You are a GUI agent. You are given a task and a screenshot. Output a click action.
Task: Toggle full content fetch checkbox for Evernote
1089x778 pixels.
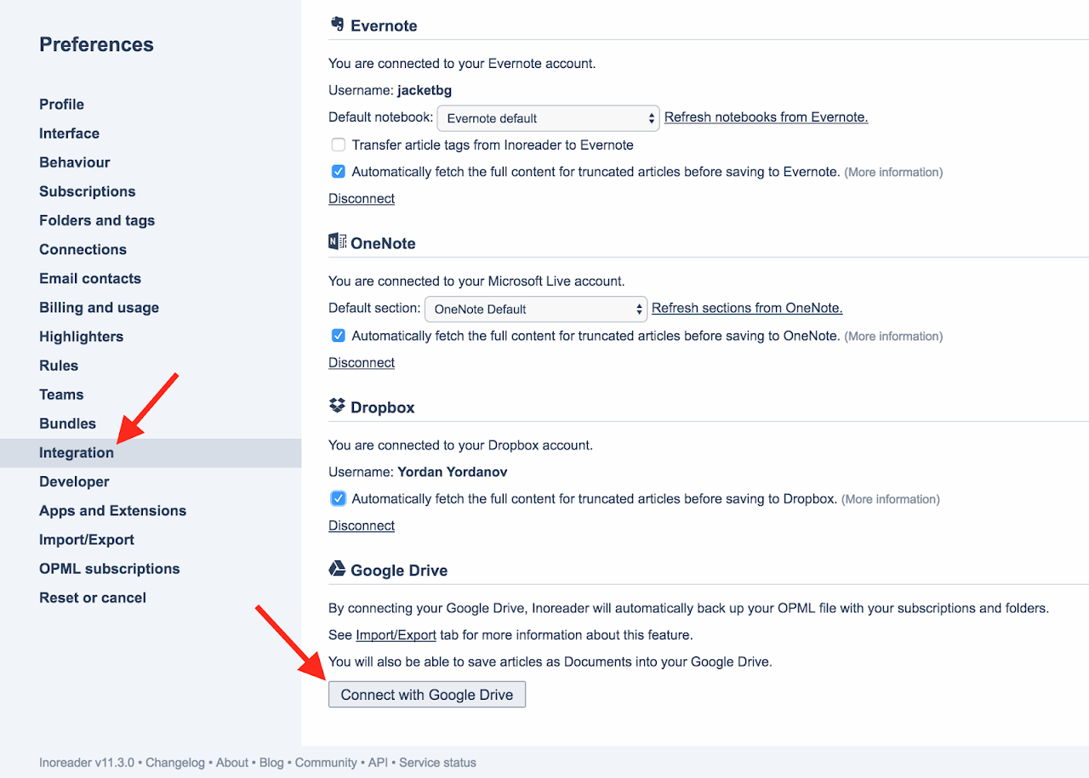339,171
